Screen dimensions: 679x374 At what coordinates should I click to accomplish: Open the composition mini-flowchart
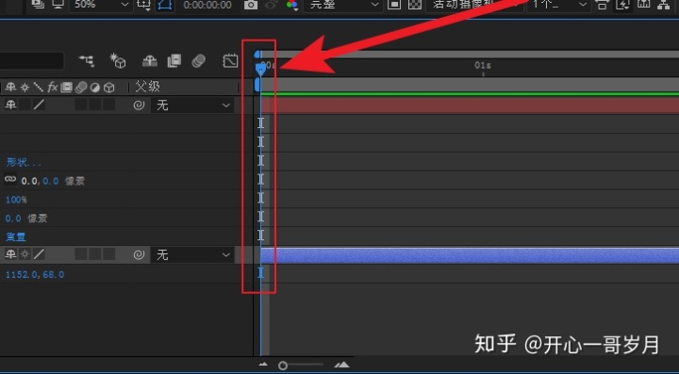coord(87,61)
